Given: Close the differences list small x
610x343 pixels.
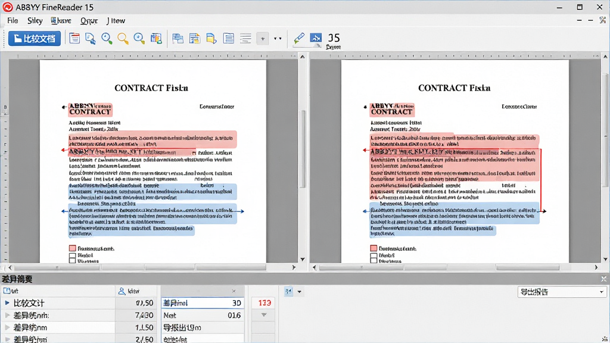Looking at the screenshot, I should [x=234, y=291].
